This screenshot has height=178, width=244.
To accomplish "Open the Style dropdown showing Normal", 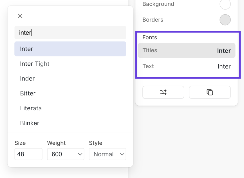I will (107, 154).
